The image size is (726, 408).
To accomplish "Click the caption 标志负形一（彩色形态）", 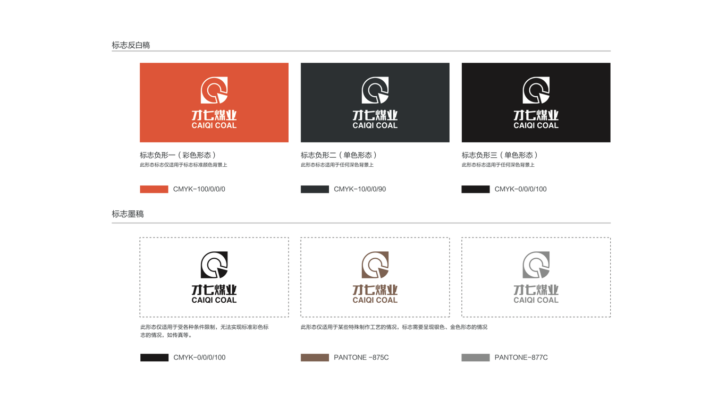I will point(178,155).
